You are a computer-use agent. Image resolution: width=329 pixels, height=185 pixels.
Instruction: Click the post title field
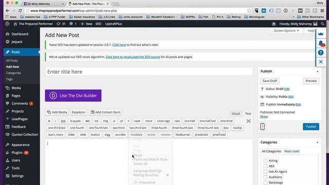149,72
